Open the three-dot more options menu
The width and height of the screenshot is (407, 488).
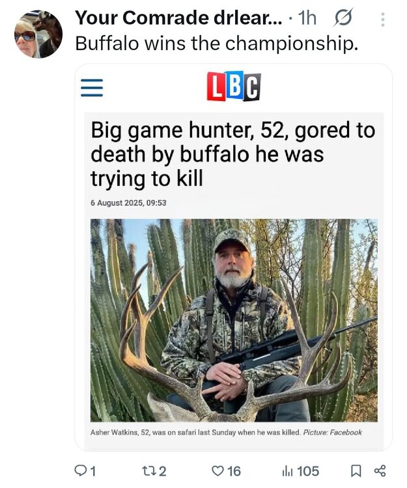[382, 20]
